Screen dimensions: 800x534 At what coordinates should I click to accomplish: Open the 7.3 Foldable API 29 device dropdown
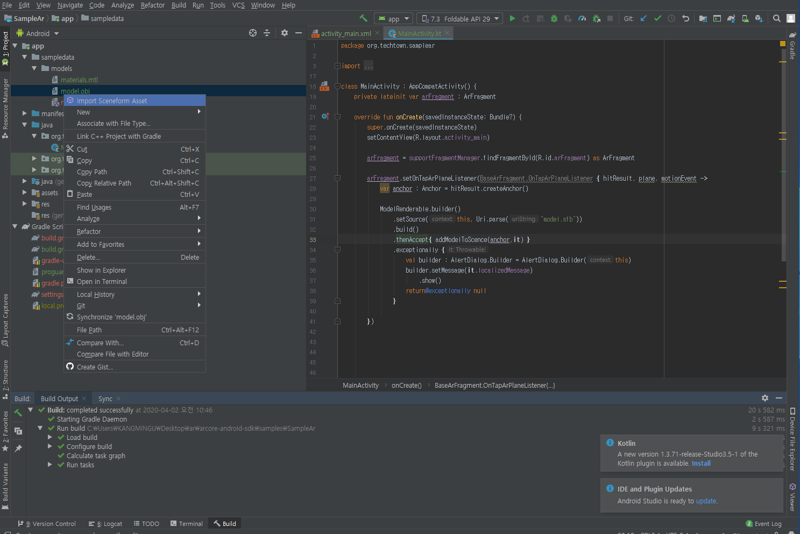[x=460, y=19]
